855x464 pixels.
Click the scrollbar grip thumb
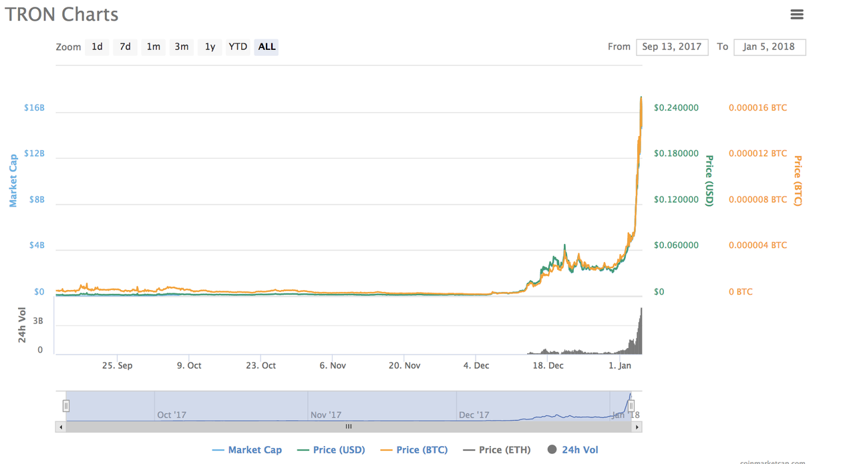[348, 427]
